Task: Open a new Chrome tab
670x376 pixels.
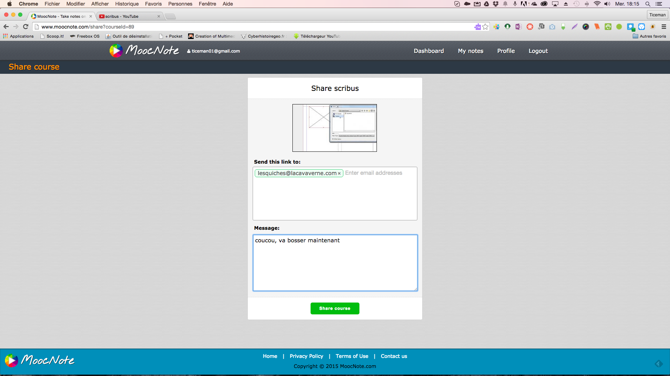Action: coord(170,16)
